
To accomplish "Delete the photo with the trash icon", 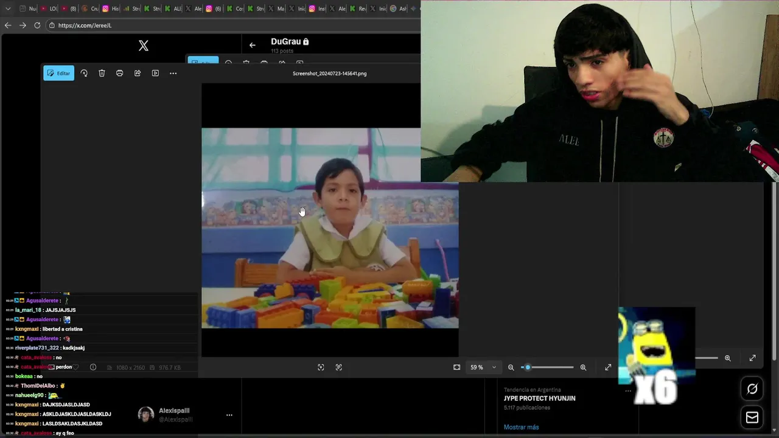I will pyautogui.click(x=102, y=73).
